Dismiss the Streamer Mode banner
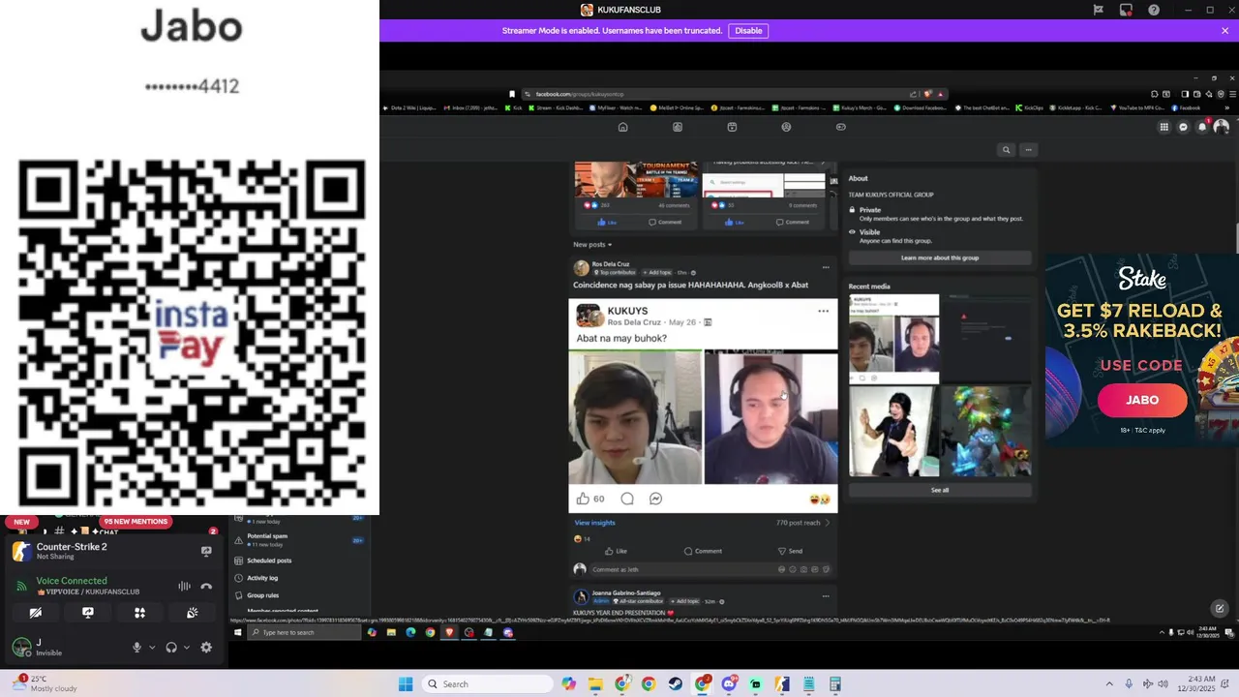The image size is (1239, 697). click(x=1224, y=31)
